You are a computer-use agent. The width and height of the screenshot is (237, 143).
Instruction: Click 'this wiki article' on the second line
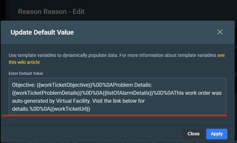tap(25, 62)
